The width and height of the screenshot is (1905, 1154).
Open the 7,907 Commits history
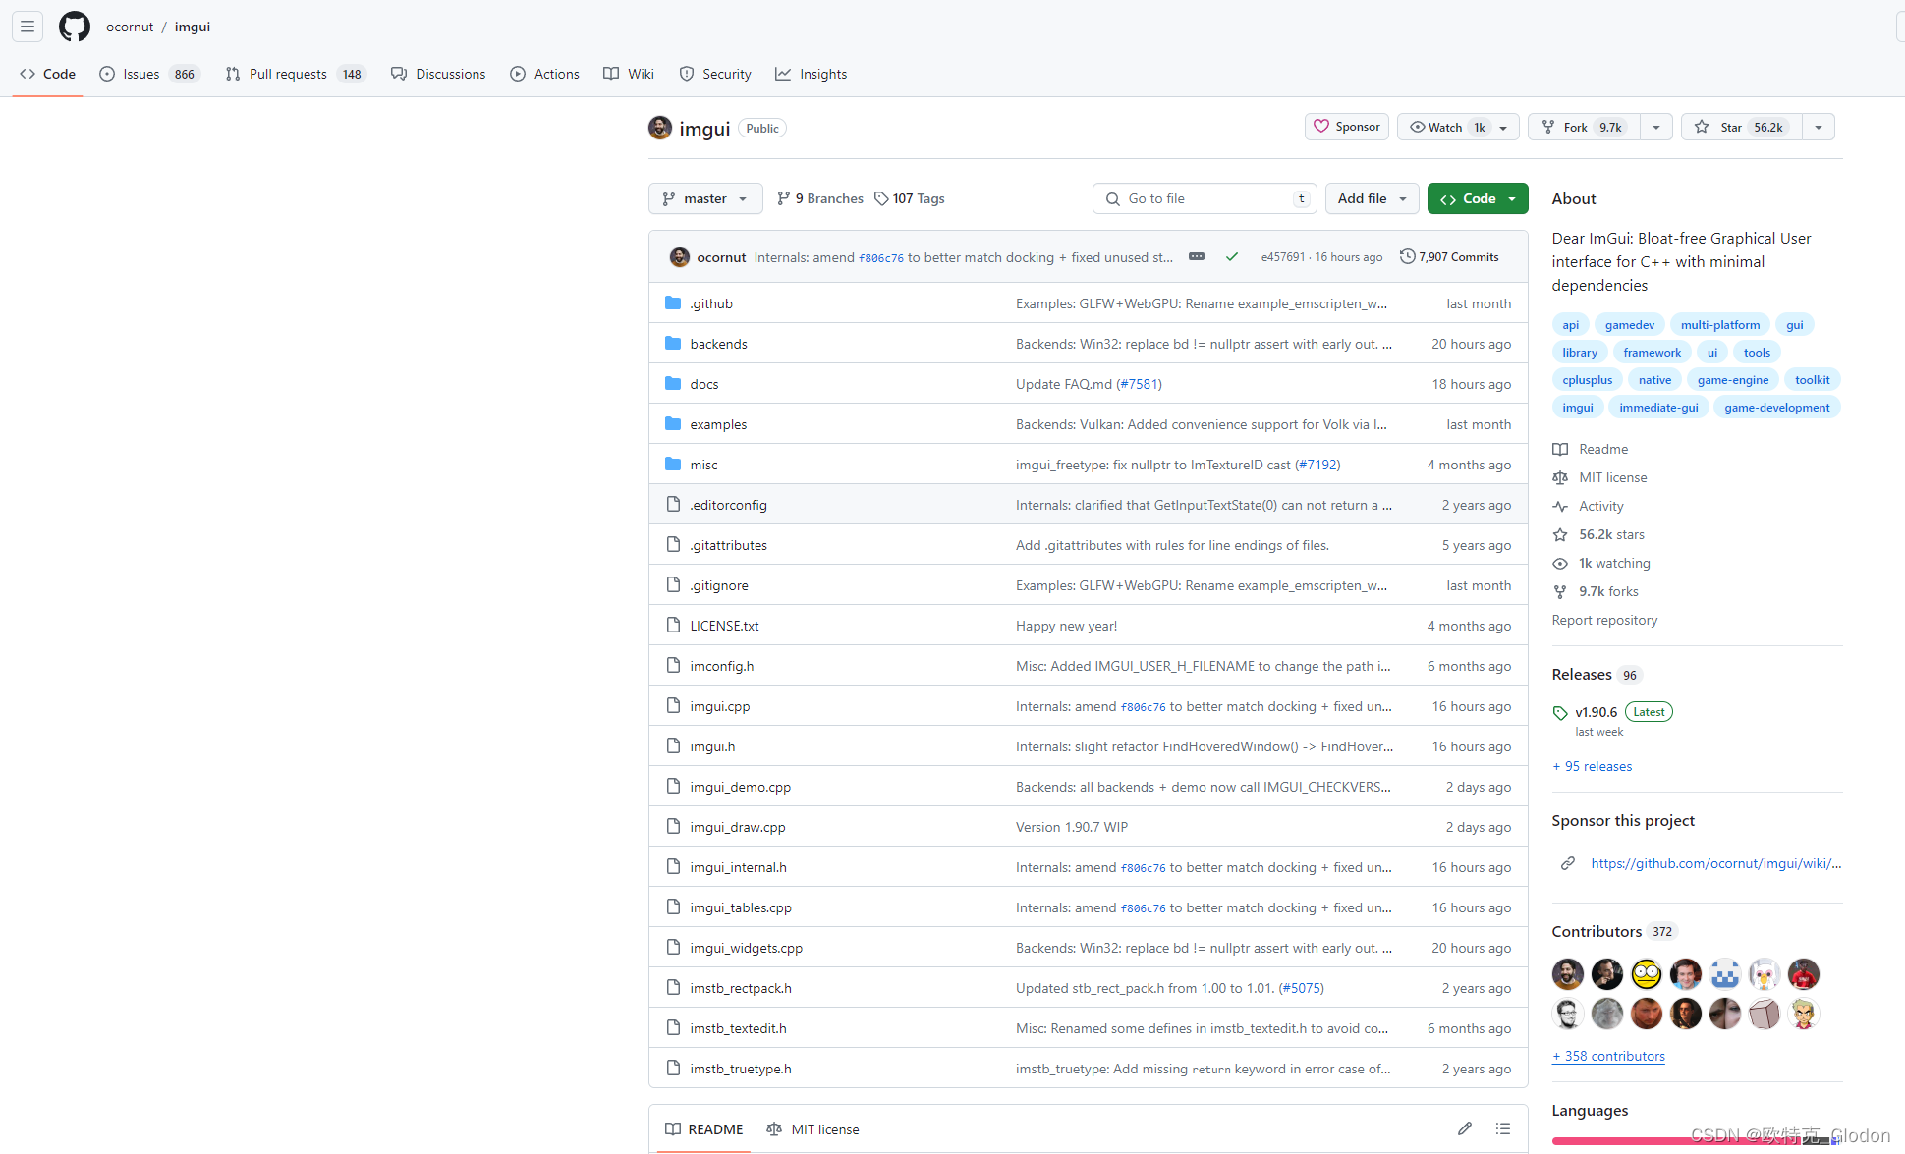[x=1449, y=257]
